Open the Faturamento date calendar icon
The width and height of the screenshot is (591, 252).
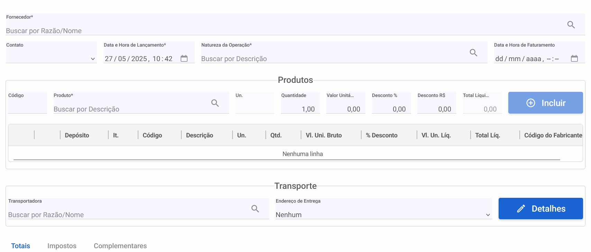tap(574, 59)
